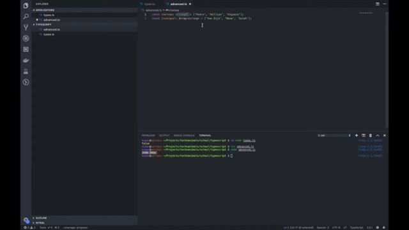Click the Split Terminal icon
This screenshot has width=409, height=230.
[x=364, y=135]
